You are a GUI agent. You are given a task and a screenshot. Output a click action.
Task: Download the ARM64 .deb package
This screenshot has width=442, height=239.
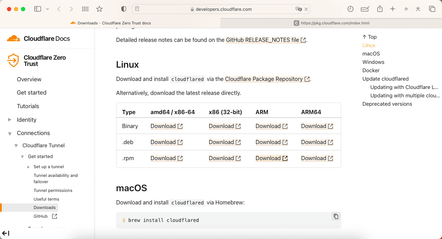317,142
